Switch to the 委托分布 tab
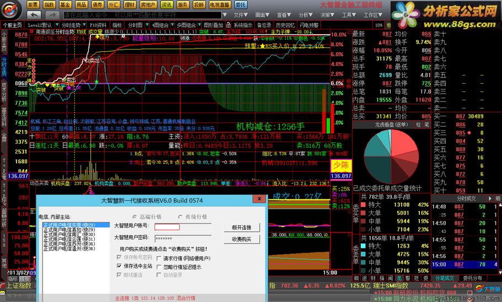 click(473, 278)
